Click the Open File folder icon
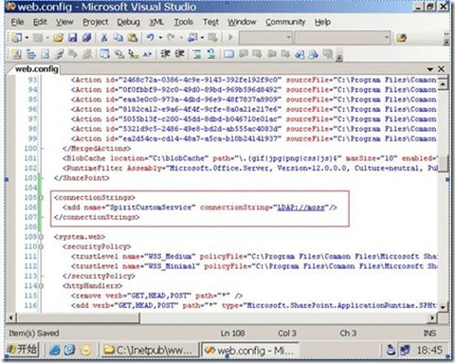 pyautogui.click(x=58, y=38)
